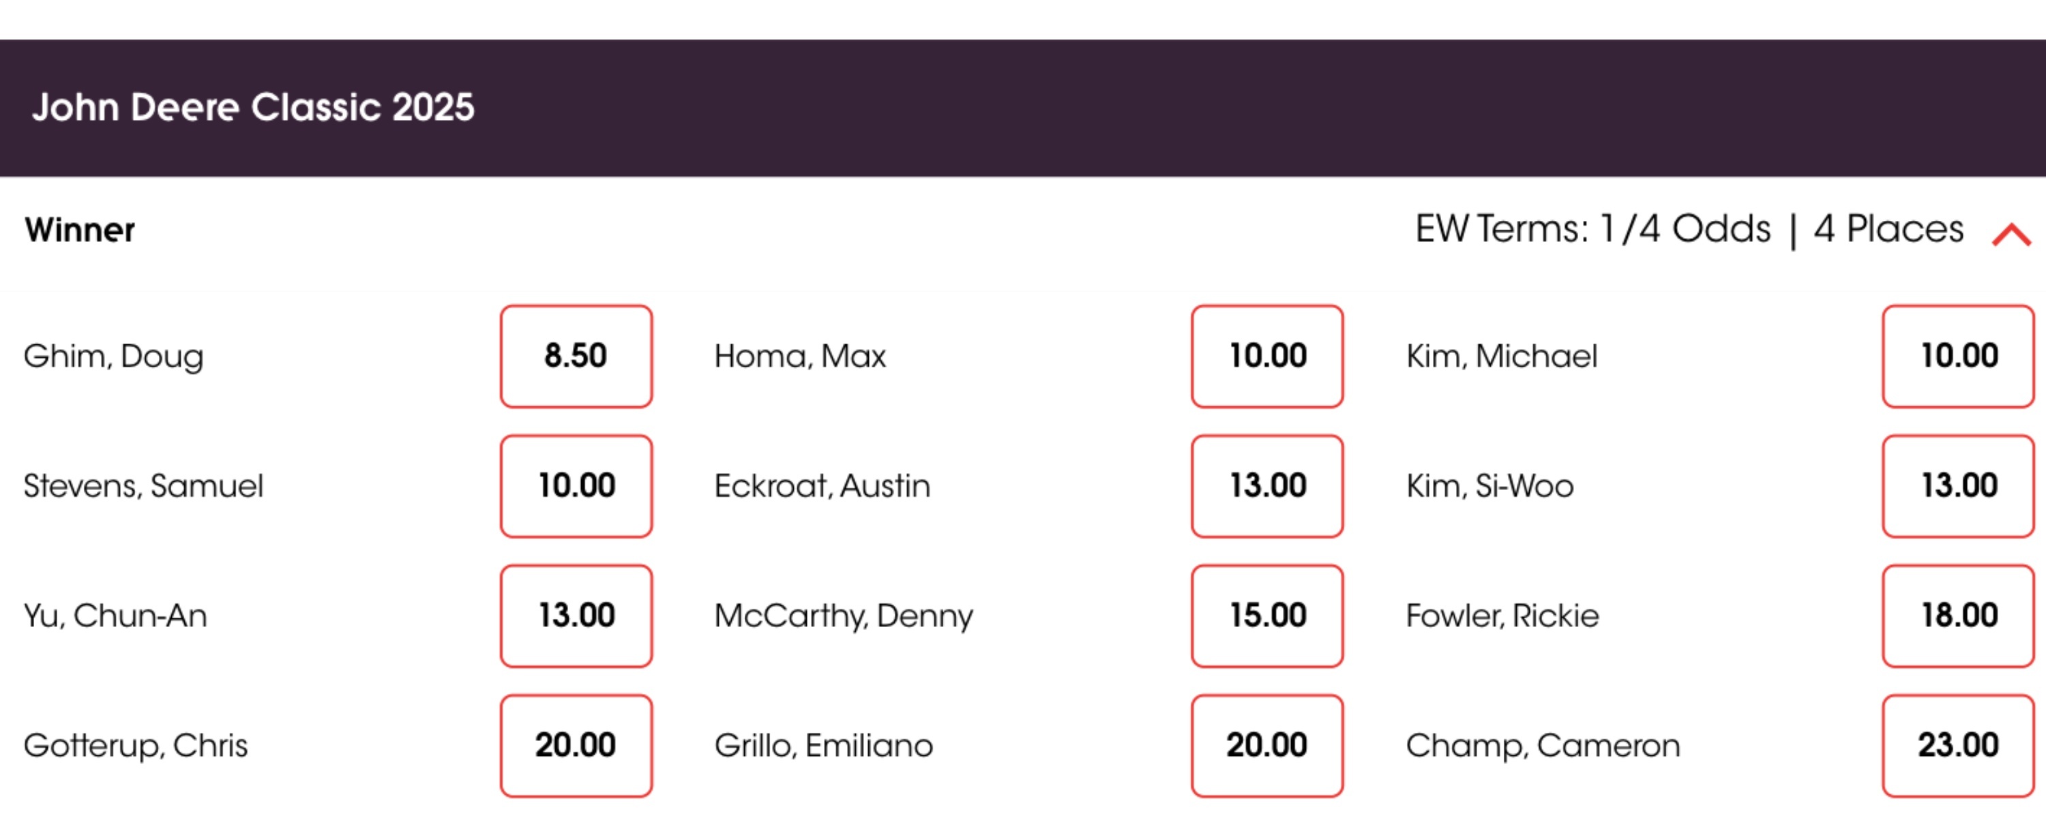
Task: Click the Fowler, Rickie player name
Action: point(1502,616)
